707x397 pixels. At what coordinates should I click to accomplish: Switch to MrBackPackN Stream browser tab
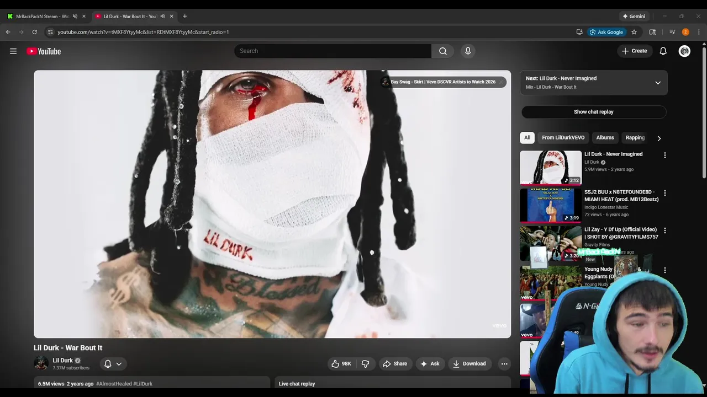[x=43, y=17]
